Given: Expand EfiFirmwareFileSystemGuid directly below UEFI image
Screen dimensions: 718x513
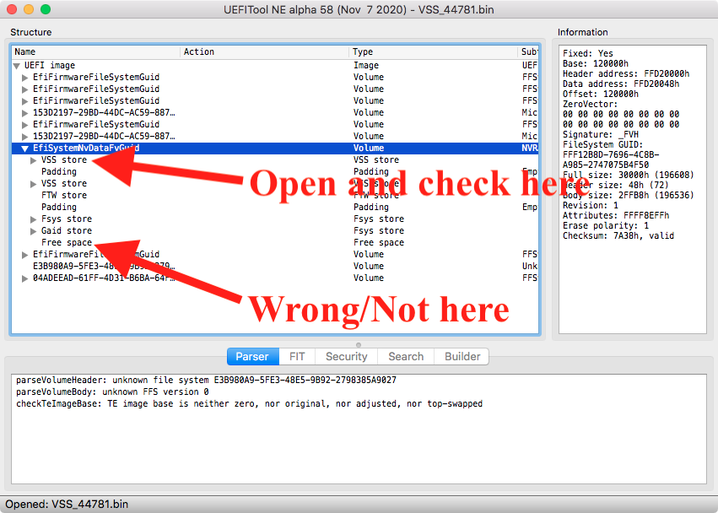Looking at the screenshot, I should coord(25,78).
